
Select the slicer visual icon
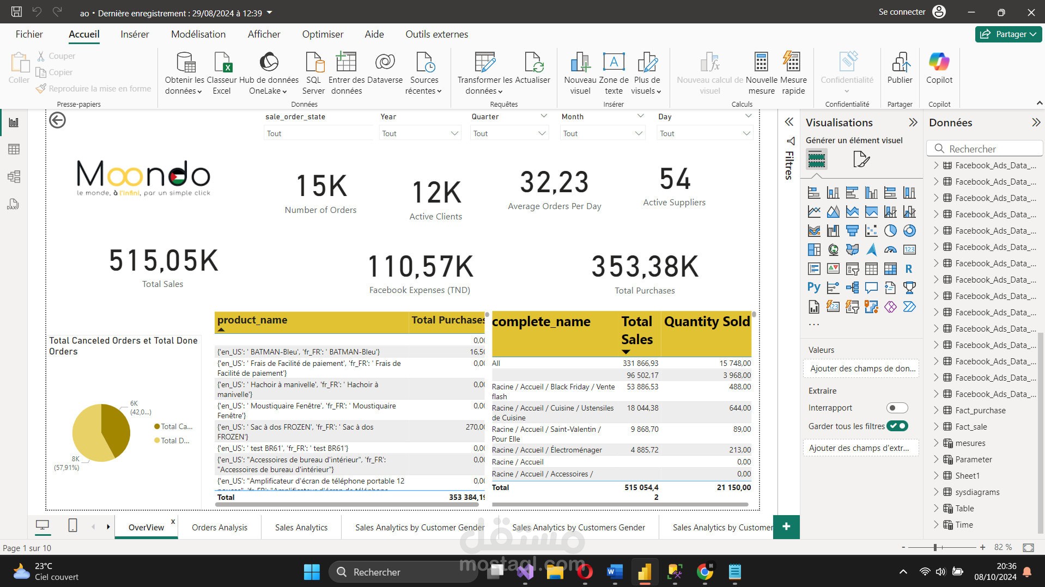coord(852,269)
